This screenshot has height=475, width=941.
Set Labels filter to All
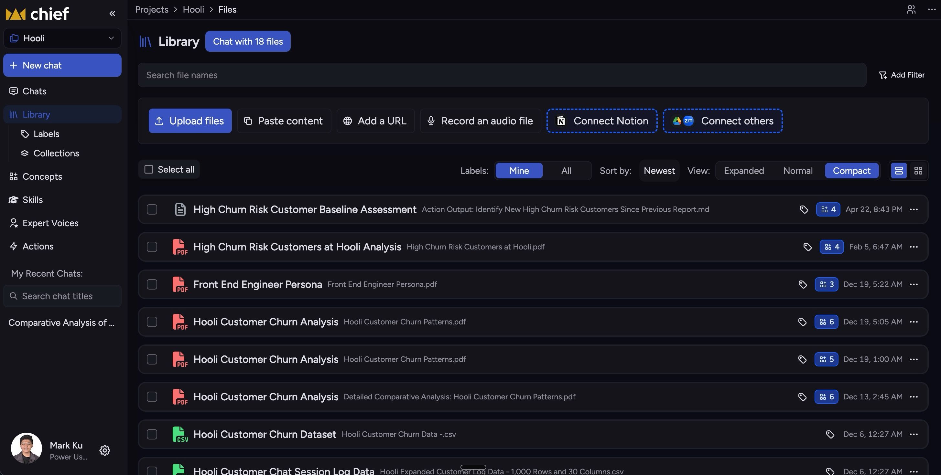(566, 171)
